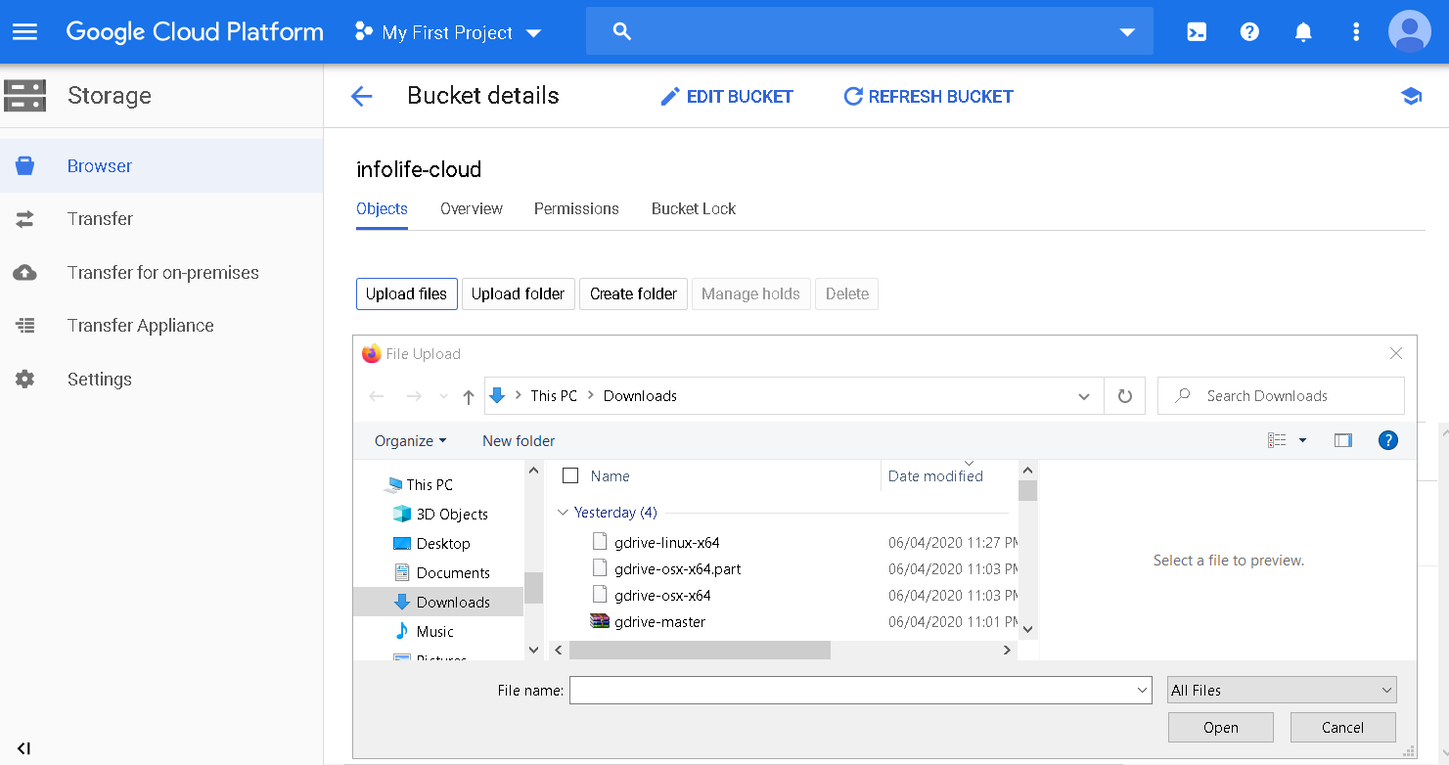Click the up-one-level arrow in the dialog
This screenshot has width=1449, height=765.
click(469, 396)
